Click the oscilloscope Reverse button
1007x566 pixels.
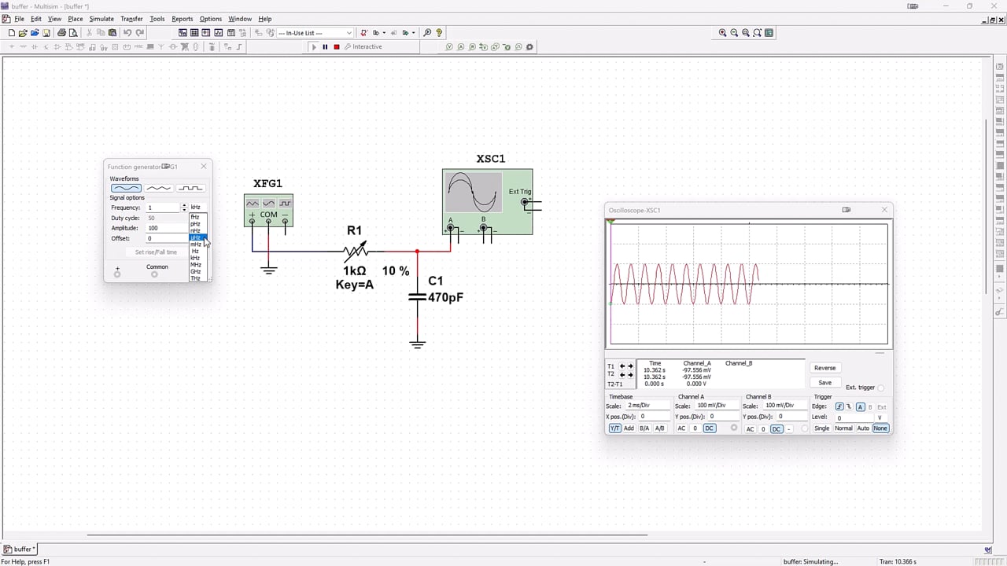(x=824, y=368)
